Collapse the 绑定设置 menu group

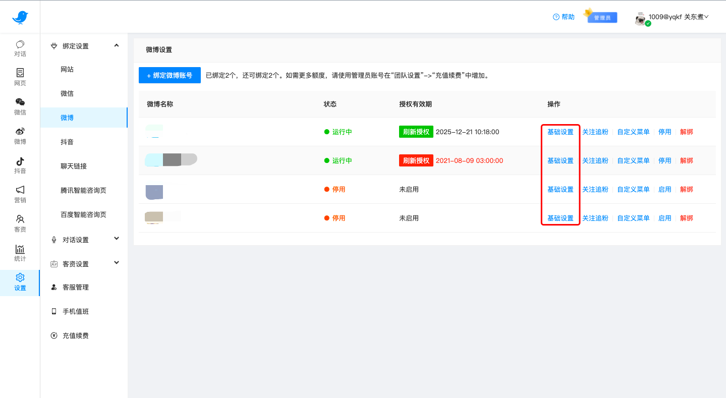(x=83, y=45)
